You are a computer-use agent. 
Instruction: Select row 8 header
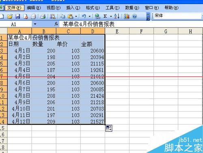(4, 83)
